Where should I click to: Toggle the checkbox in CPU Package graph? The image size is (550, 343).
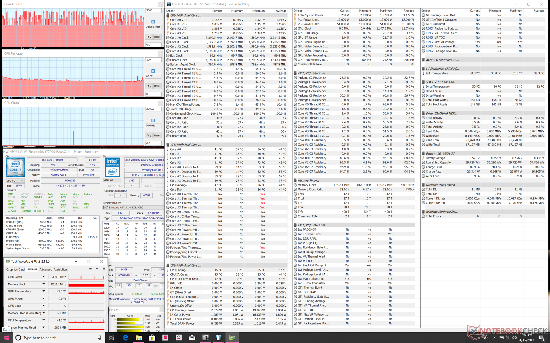(153, 71)
